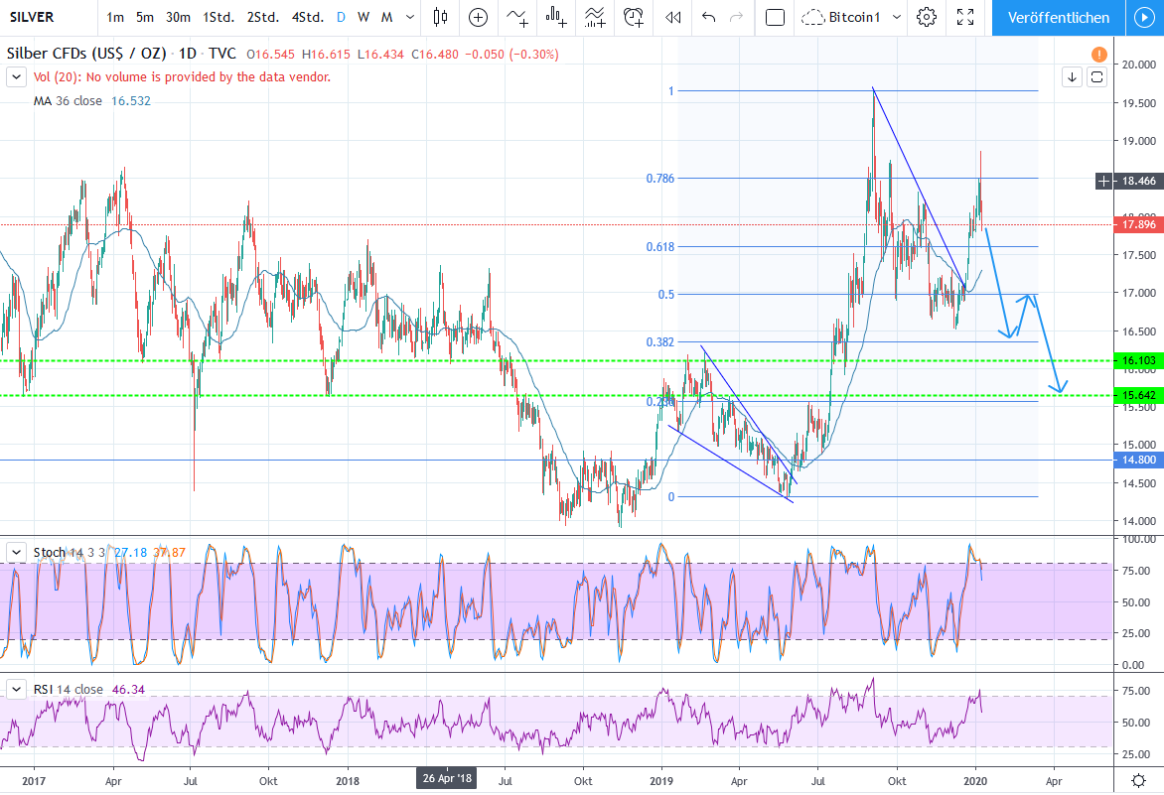Open the indicators menu icon
Viewport: 1164px width, 795px height.
coord(516,17)
